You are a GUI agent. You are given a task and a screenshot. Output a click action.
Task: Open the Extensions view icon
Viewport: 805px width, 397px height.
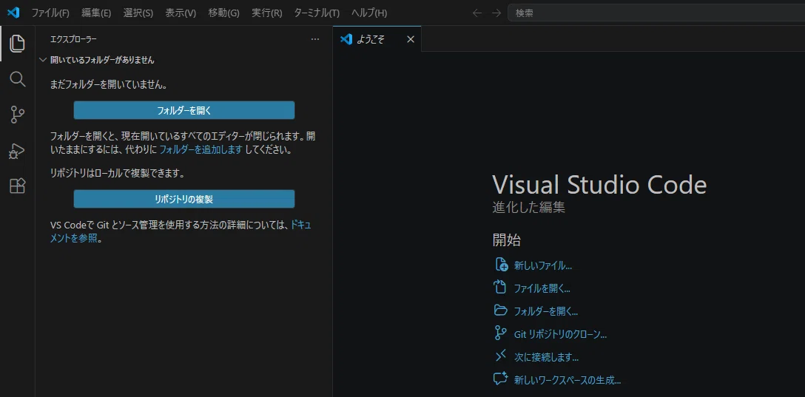(18, 186)
